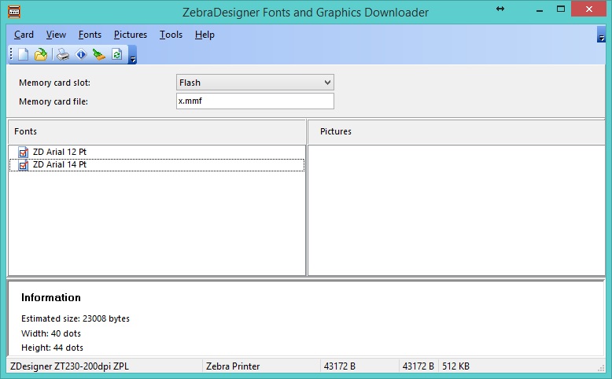The height and width of the screenshot is (379, 612).
Task: Click the Height: 44 dots text
Action: pyautogui.click(x=52, y=348)
